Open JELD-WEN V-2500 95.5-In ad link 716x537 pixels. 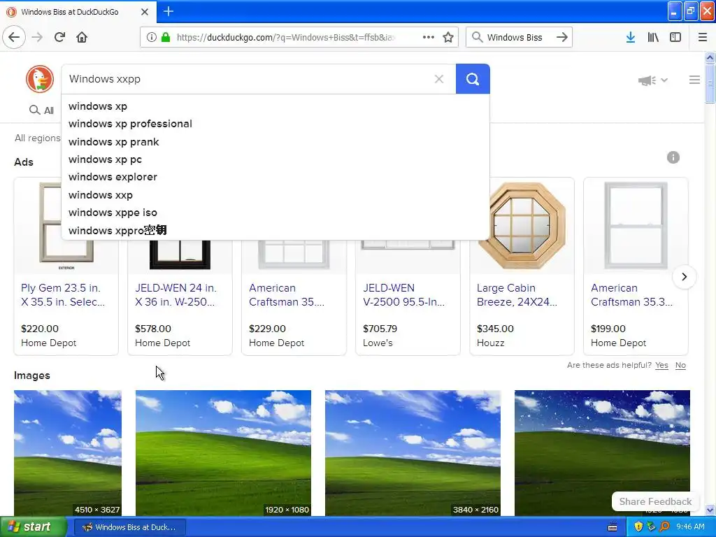click(403, 295)
